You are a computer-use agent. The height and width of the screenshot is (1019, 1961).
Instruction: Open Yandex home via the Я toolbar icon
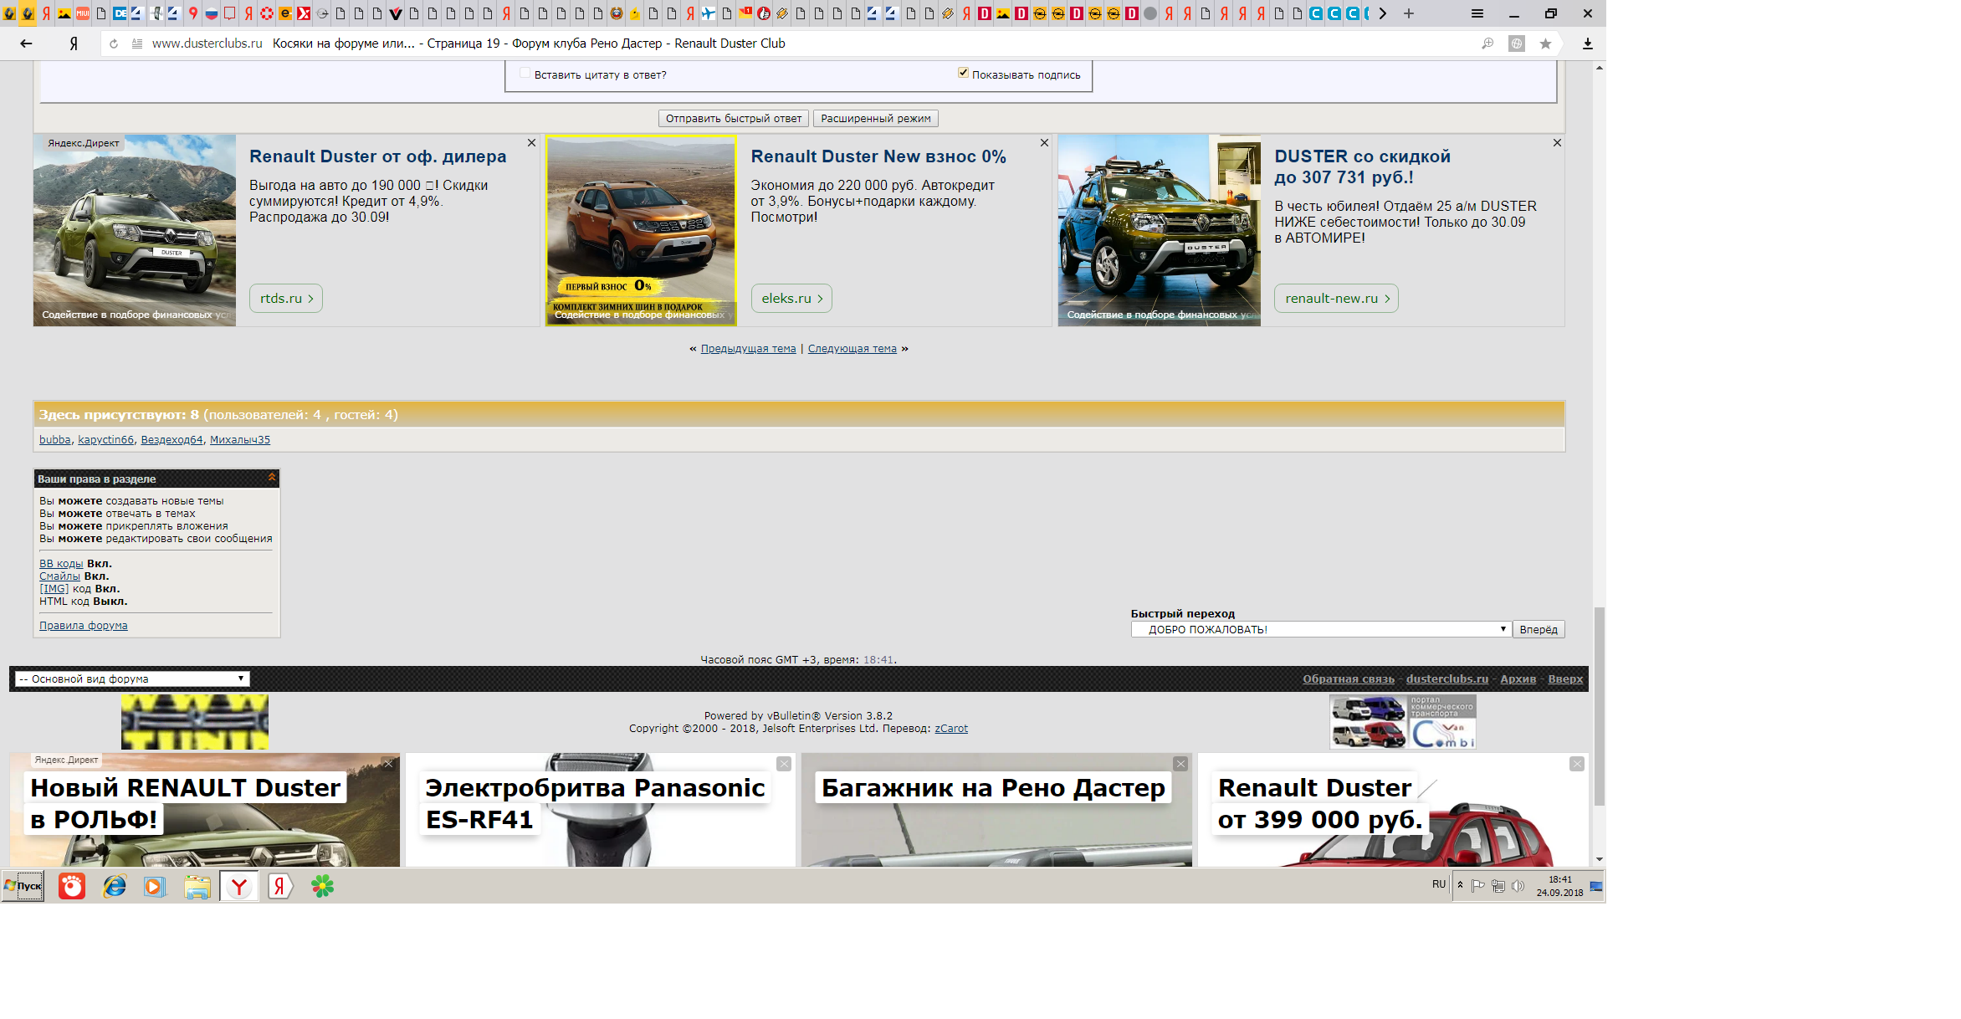74,44
